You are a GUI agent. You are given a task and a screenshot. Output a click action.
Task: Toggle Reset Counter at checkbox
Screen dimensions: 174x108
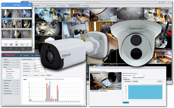click(x=123, y=75)
